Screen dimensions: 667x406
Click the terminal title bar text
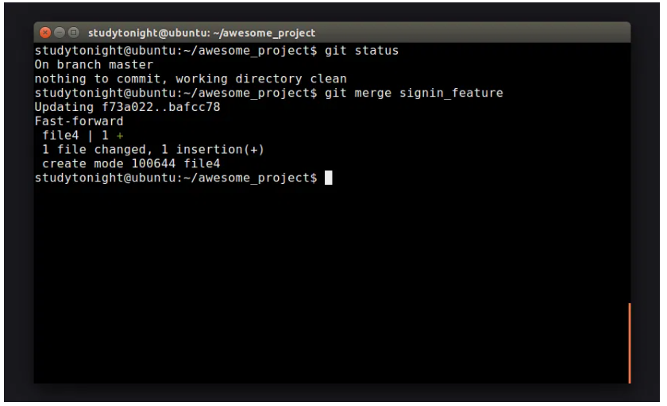tap(202, 33)
